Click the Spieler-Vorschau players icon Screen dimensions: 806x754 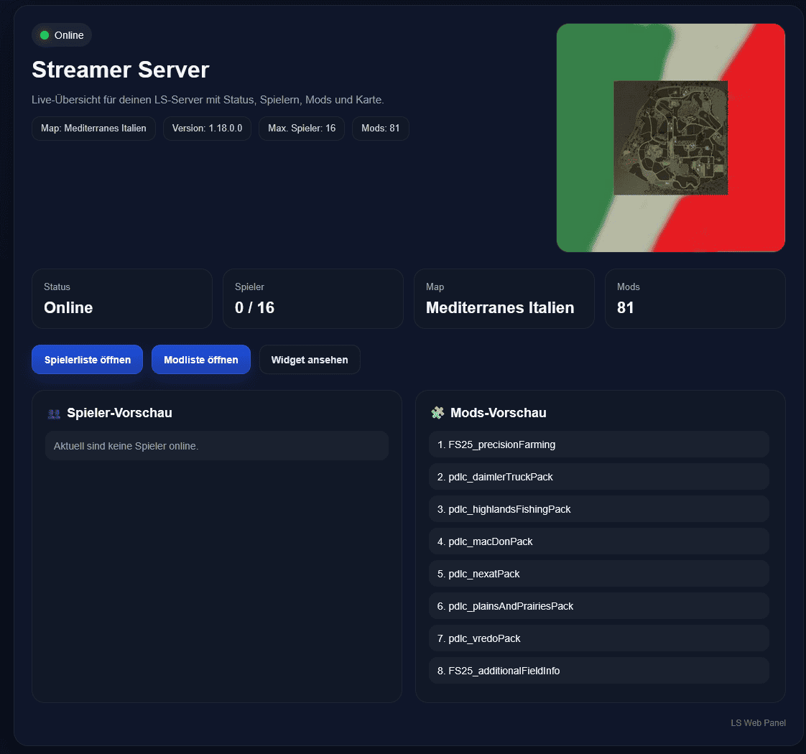(x=54, y=414)
